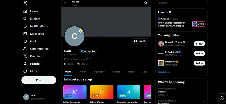
Task: Click the @Microsoft handle
Action: [x=171, y=65]
